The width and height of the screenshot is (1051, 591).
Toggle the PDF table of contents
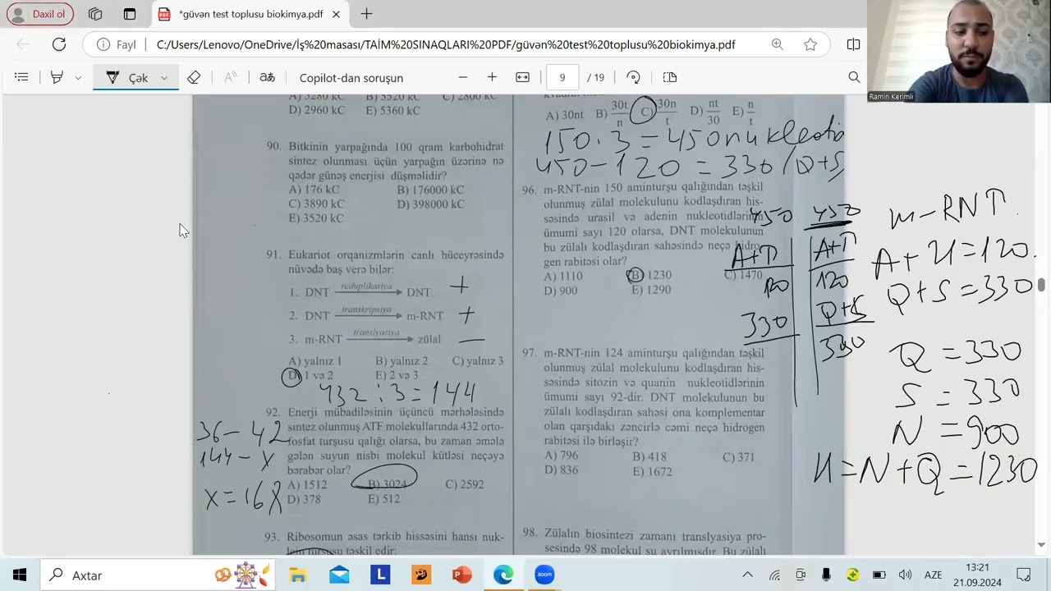tap(21, 77)
